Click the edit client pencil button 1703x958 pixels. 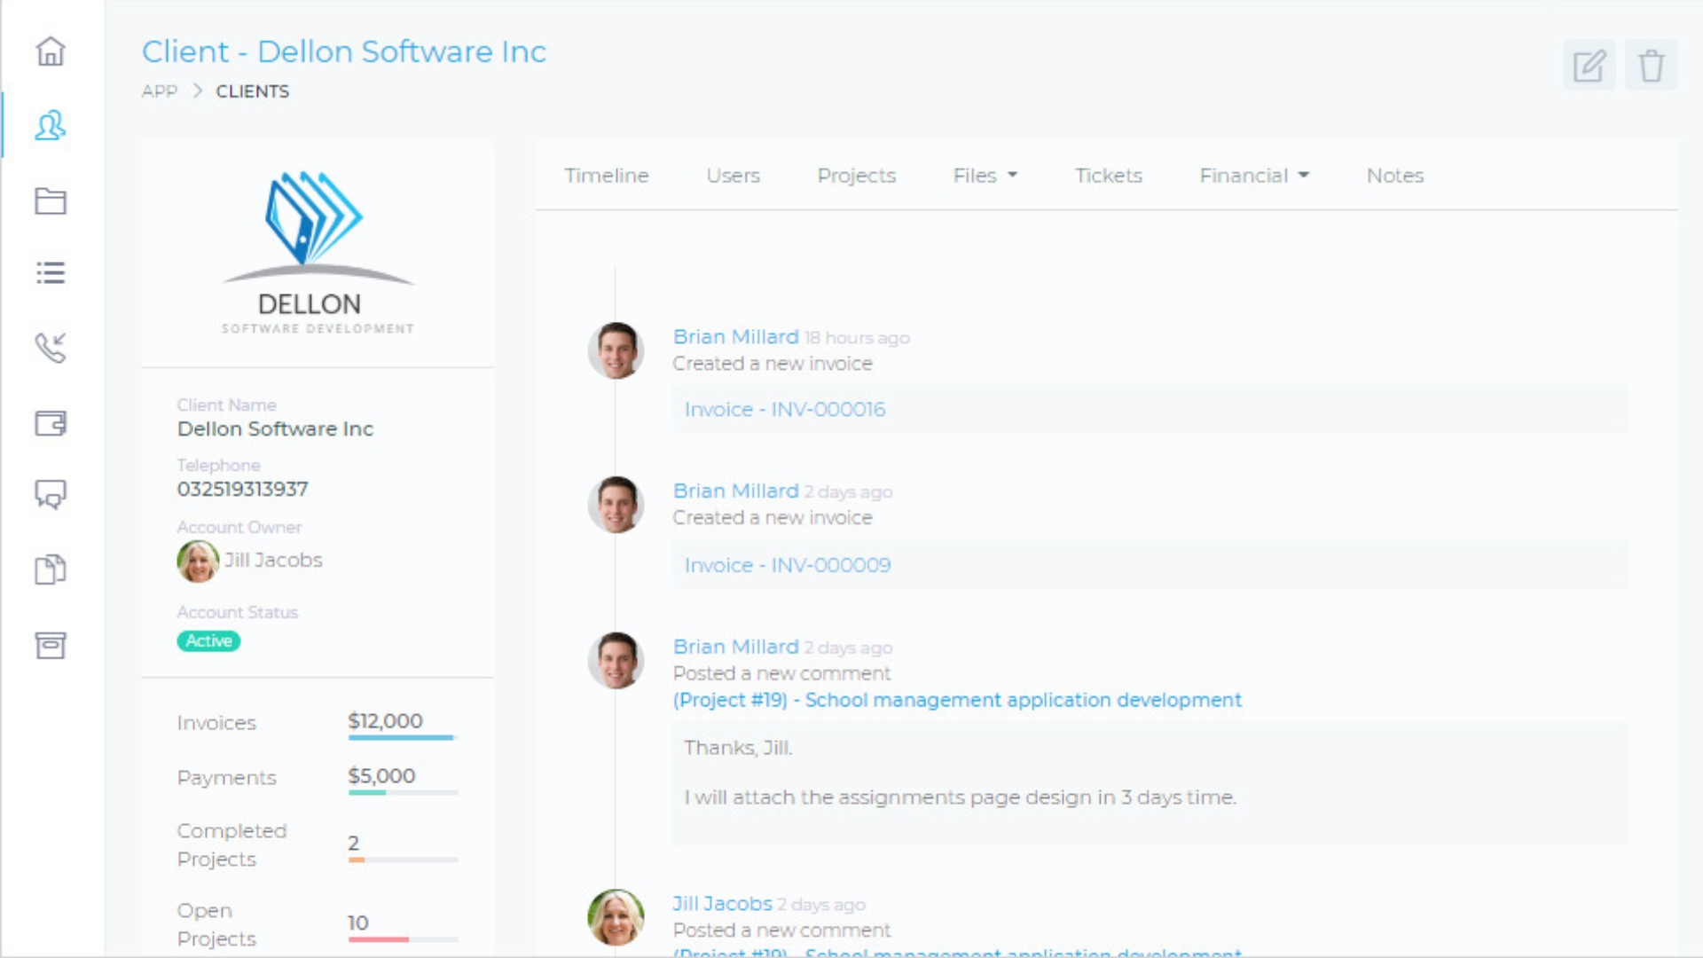(x=1589, y=66)
